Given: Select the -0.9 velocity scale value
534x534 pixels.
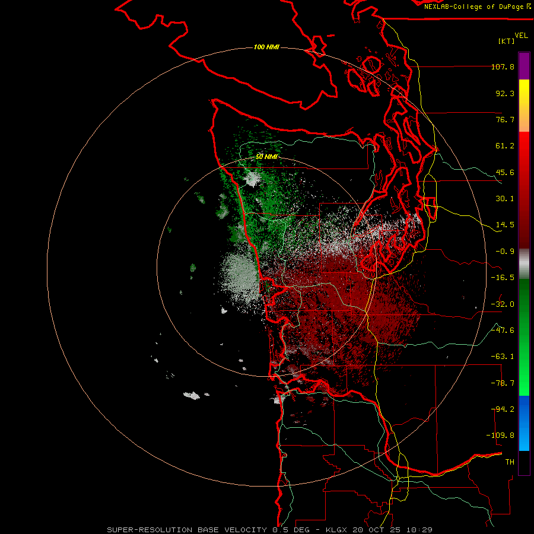Looking at the screenshot, I should click(x=505, y=252).
